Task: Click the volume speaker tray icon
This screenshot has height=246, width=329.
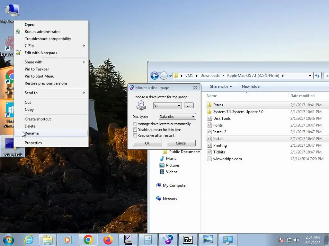Action: tap(296, 240)
